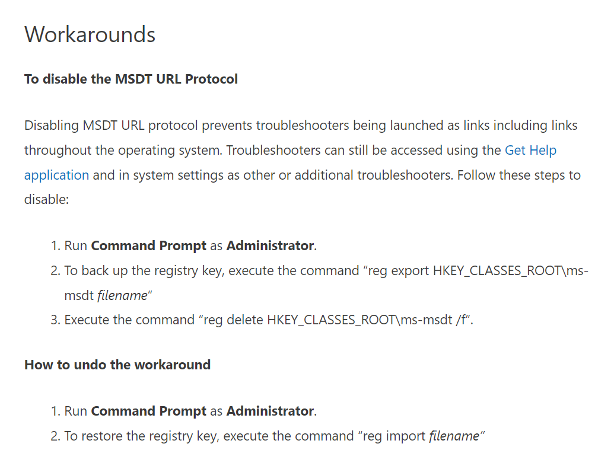
Task: Click the "Workarounds" page heading
Action: 90,34
